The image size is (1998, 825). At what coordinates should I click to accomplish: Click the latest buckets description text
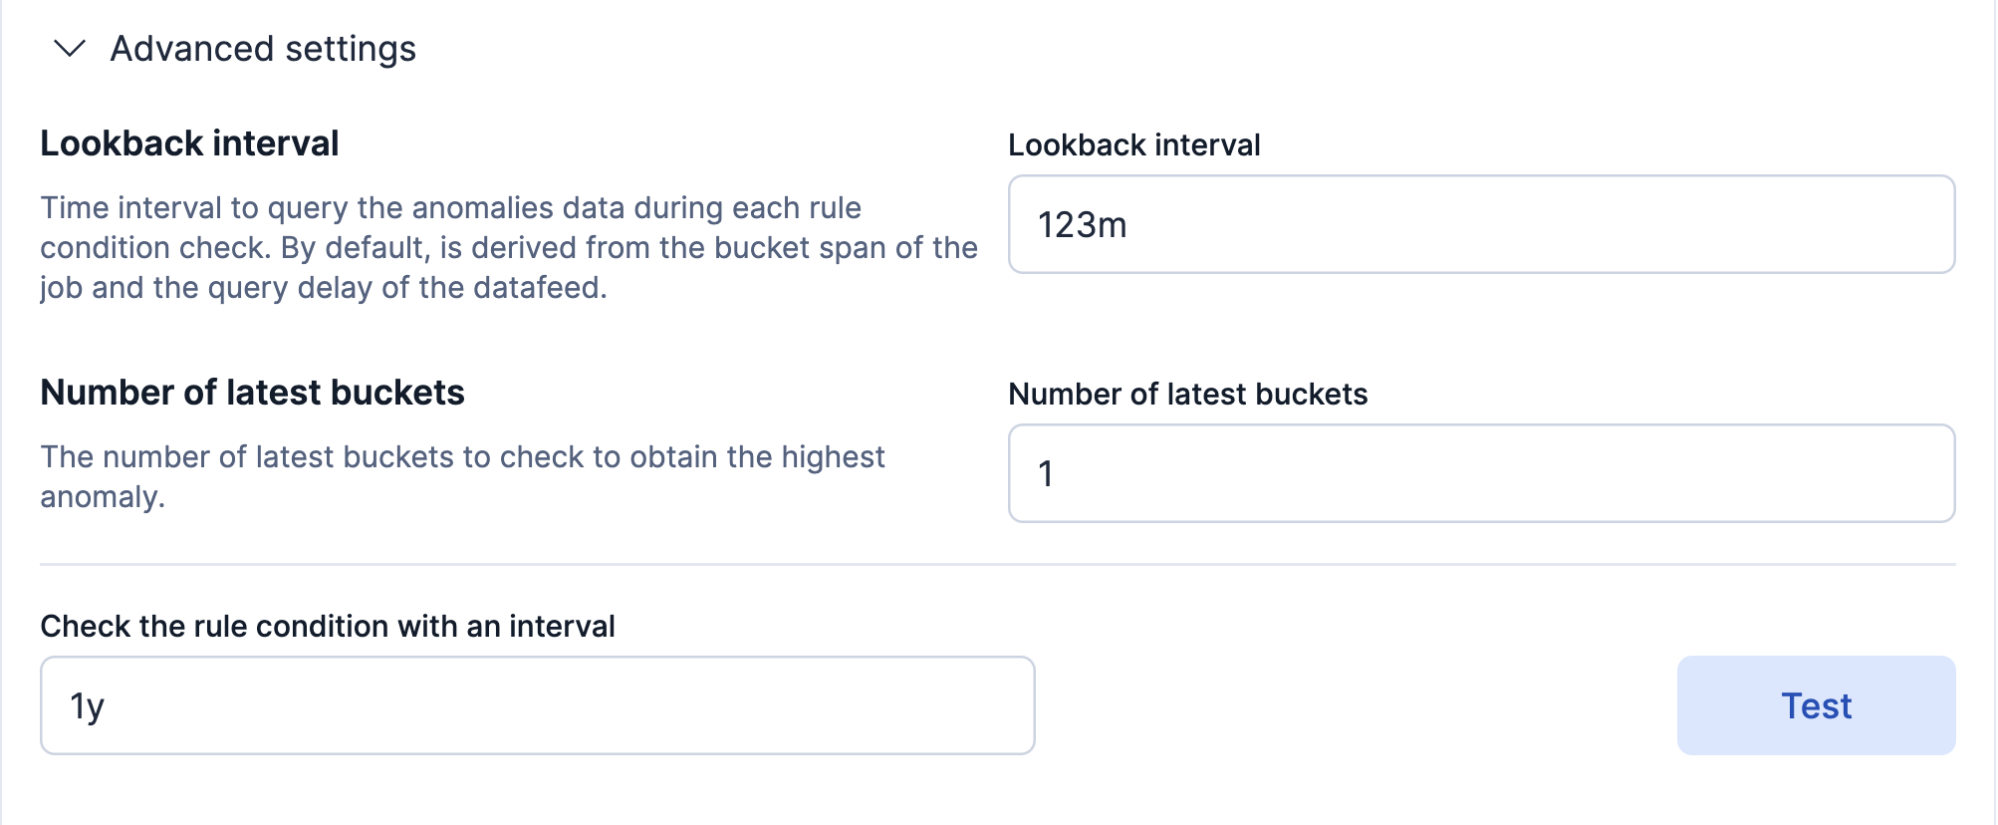(461, 476)
